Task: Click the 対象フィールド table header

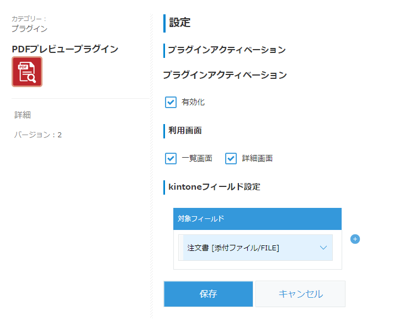Action: point(257,218)
